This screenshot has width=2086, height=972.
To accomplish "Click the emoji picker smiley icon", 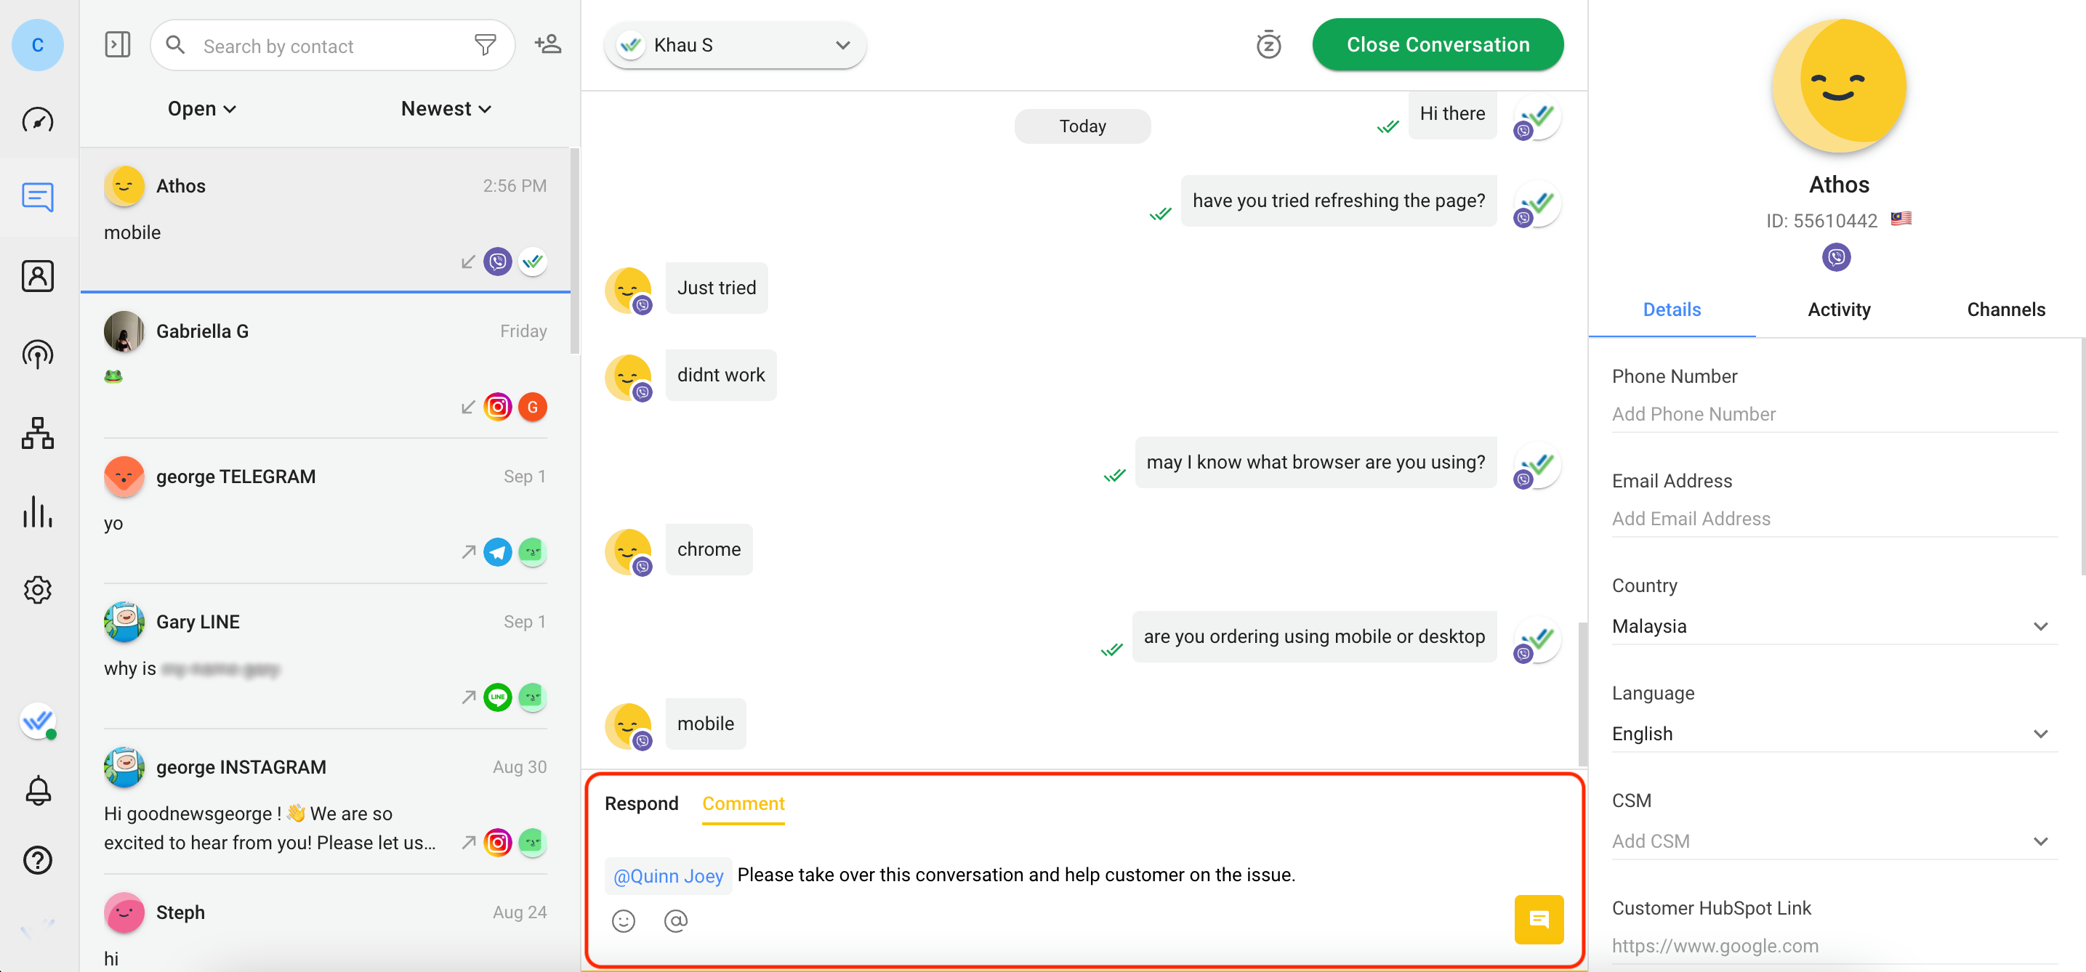I will (624, 921).
